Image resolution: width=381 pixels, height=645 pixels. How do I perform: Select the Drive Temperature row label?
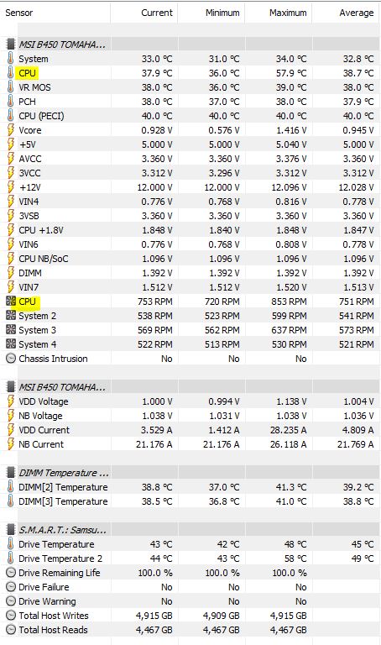[56, 544]
